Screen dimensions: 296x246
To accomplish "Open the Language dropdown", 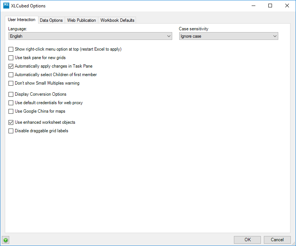I will tap(90, 36).
